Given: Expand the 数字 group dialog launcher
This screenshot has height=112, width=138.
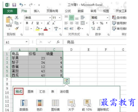Looking at the screenshot, I should coord(109,35).
